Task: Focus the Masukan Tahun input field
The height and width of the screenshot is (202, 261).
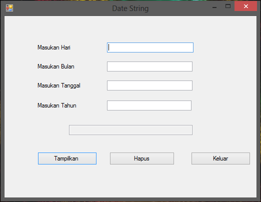Action: (149, 105)
